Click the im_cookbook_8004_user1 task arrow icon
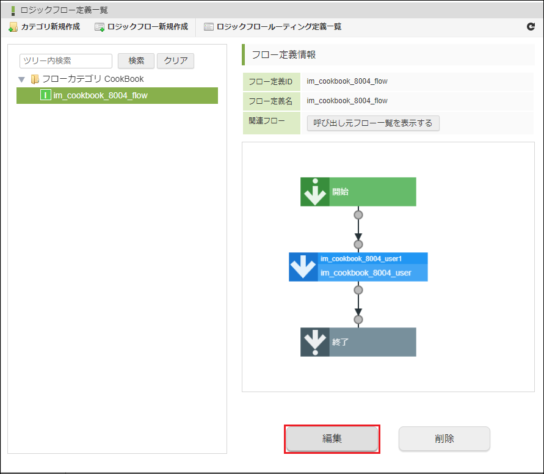Image resolution: width=544 pixels, height=474 pixels. [303, 267]
